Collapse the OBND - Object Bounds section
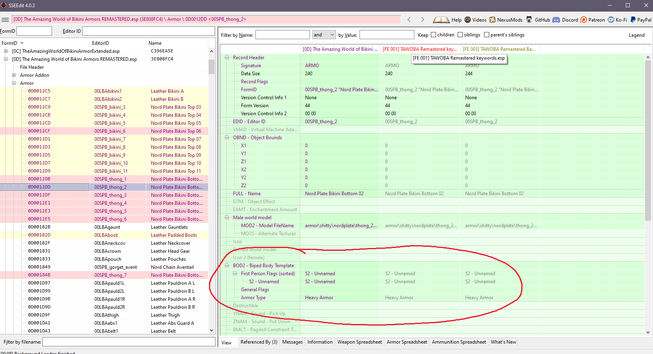Screen dimensions: 653x354 pos(227,138)
